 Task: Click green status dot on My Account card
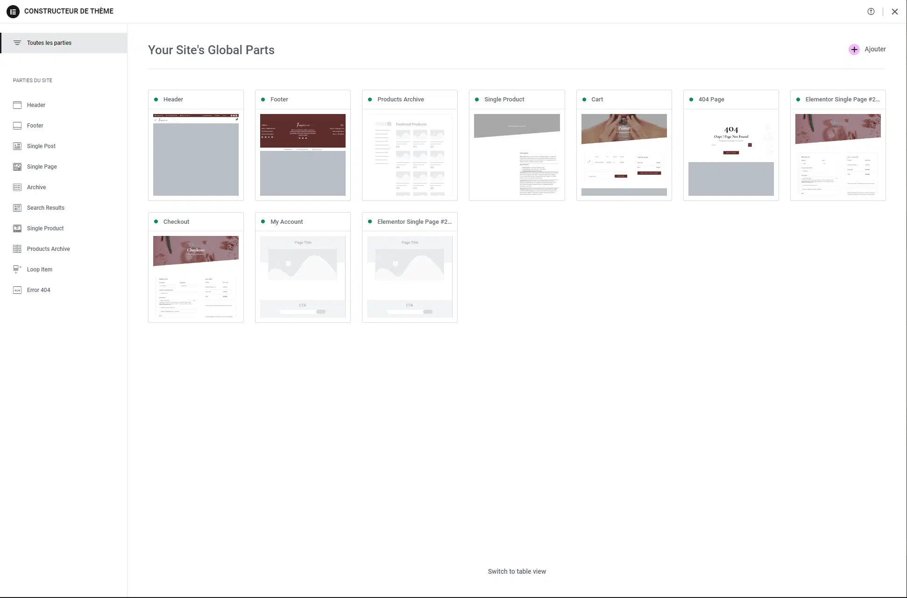pos(263,222)
